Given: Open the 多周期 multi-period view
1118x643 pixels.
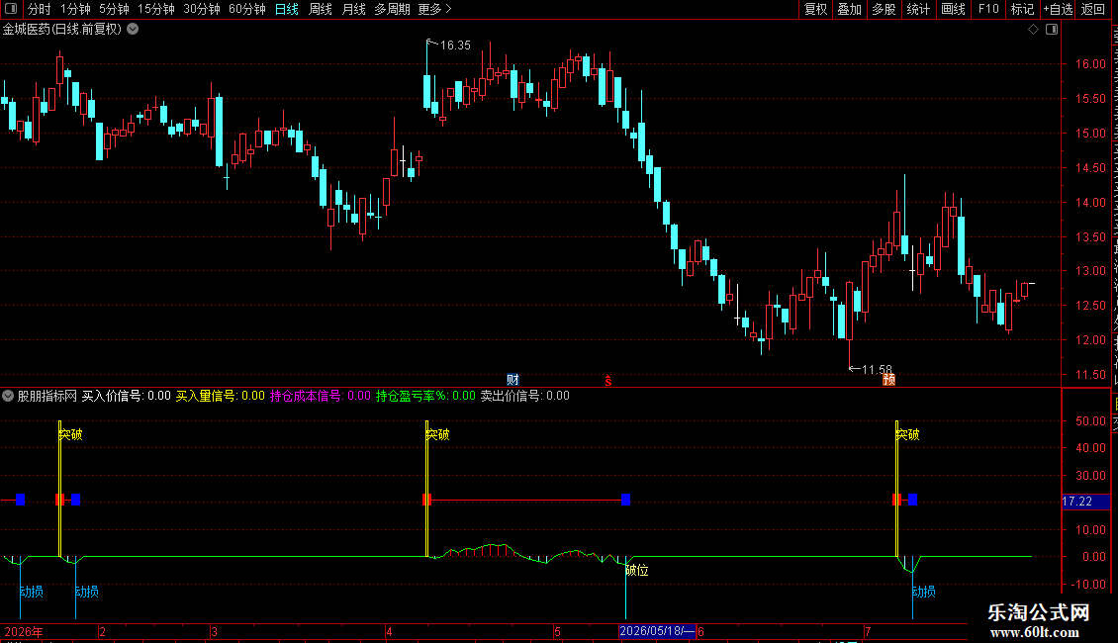Looking at the screenshot, I should tap(392, 9).
